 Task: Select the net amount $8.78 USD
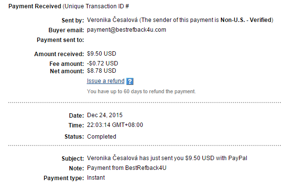click(x=102, y=71)
